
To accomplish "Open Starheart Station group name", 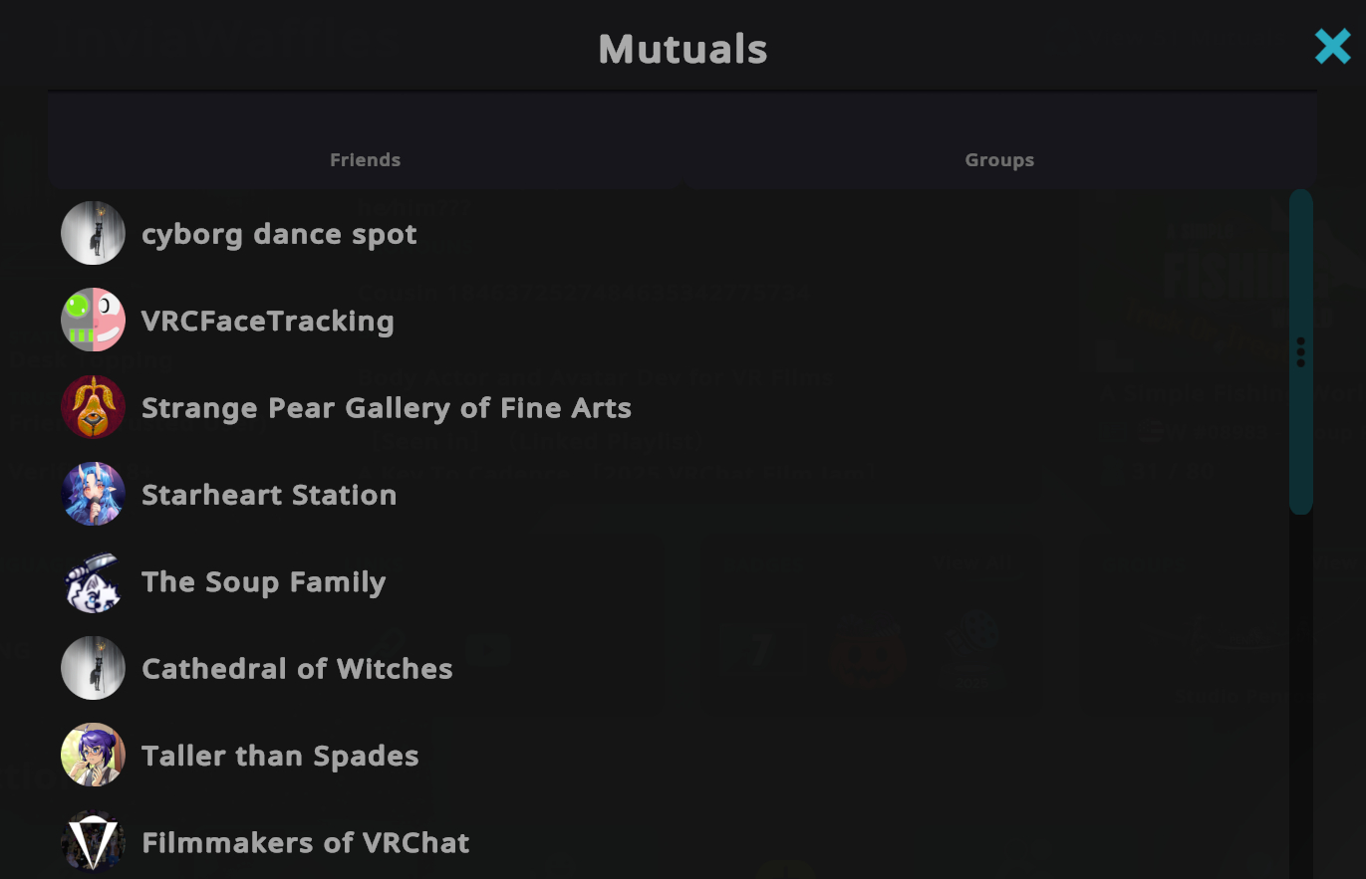I will [269, 495].
